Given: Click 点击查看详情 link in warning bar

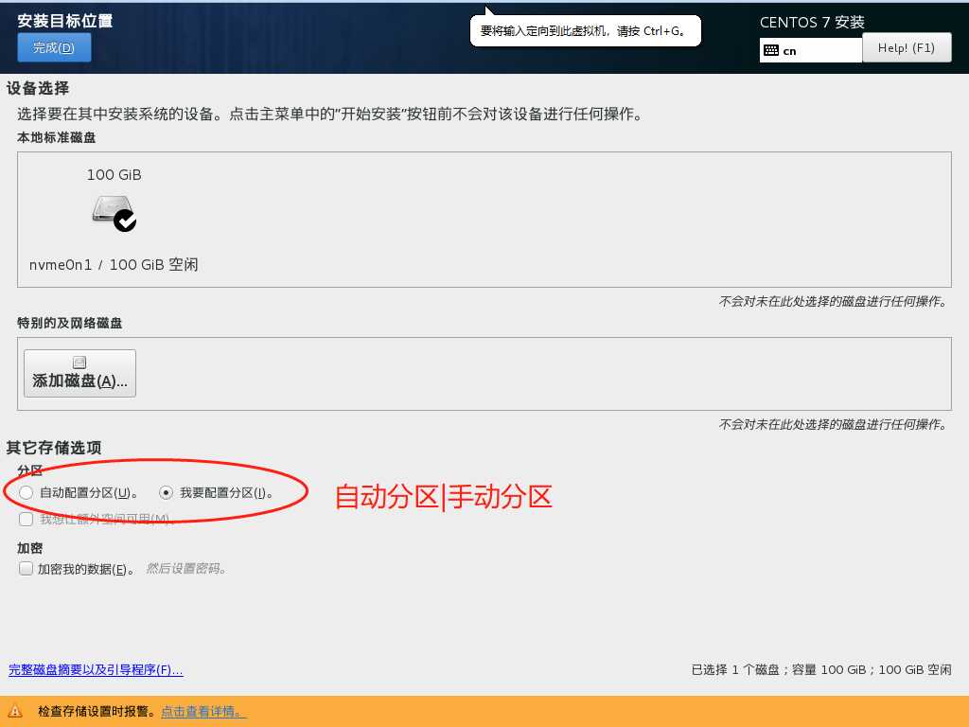Looking at the screenshot, I should tap(203, 712).
